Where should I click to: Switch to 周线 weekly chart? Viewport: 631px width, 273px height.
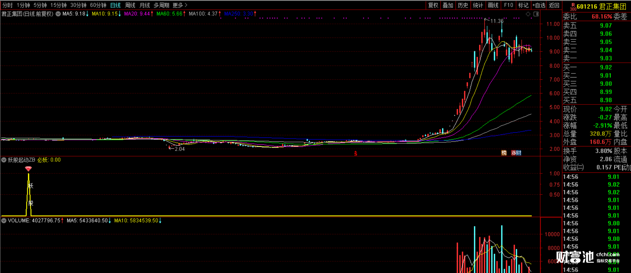point(130,5)
